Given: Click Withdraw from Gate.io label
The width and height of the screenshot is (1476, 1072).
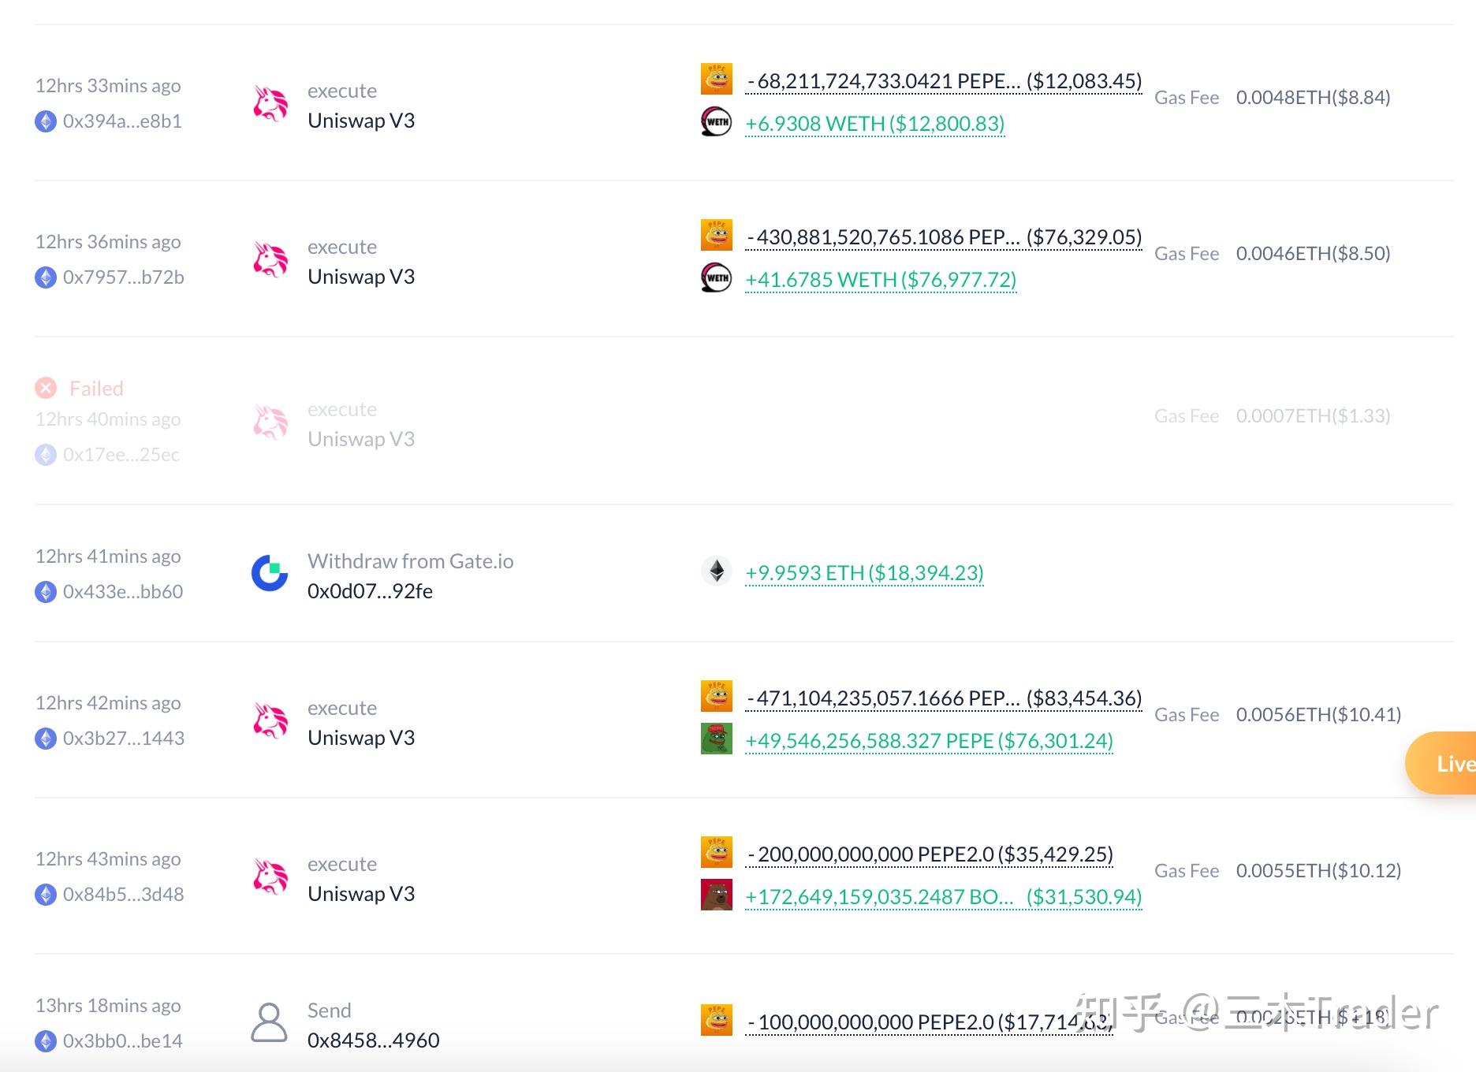Looking at the screenshot, I should tap(411, 561).
